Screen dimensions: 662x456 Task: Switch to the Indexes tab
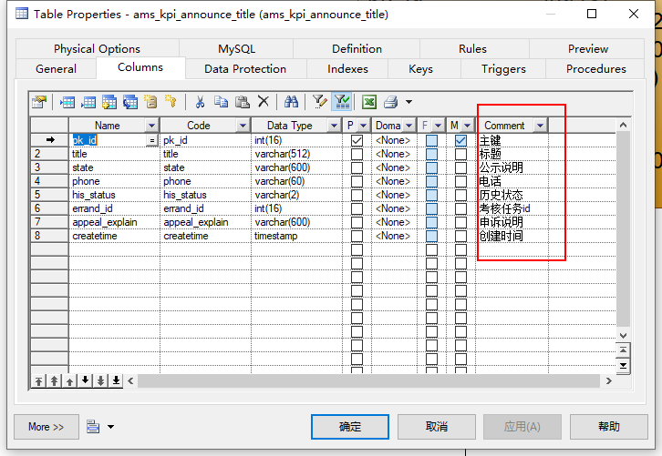pyautogui.click(x=347, y=69)
